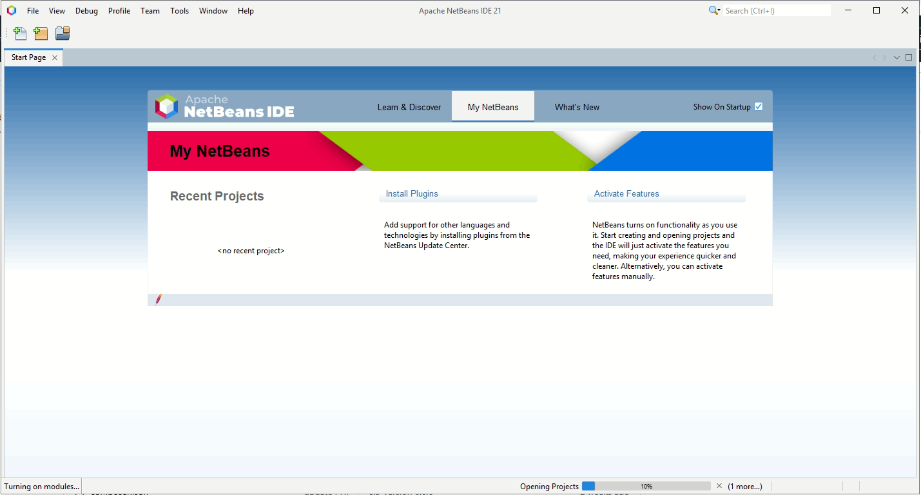Cancel the Opening Projects task
This screenshot has height=495, width=921.
click(x=719, y=486)
